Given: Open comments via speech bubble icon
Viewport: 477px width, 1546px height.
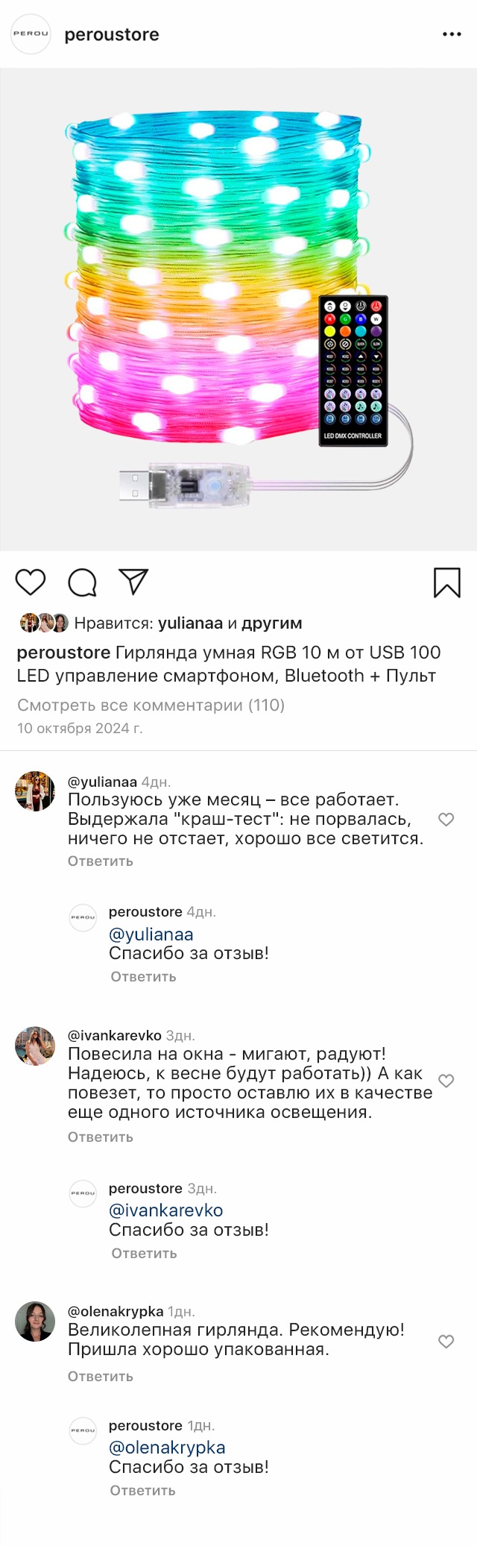Looking at the screenshot, I should [x=82, y=582].
